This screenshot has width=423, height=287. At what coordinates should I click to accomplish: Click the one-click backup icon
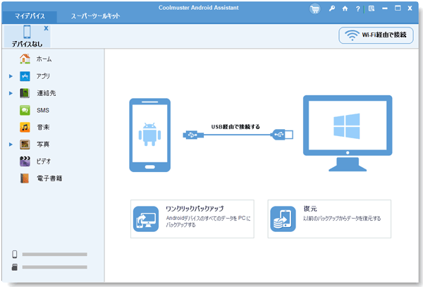pos(146,219)
